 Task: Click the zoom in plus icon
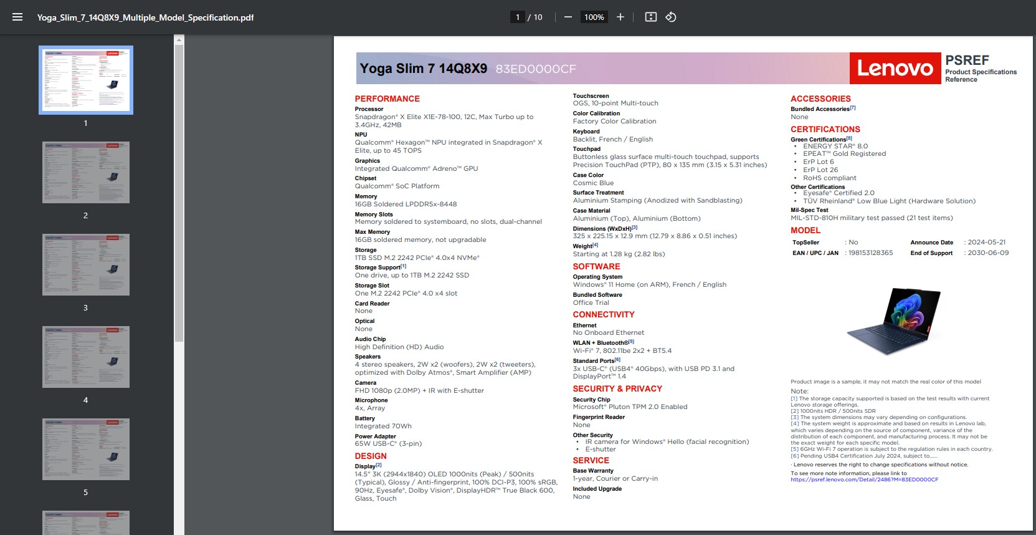pos(620,17)
